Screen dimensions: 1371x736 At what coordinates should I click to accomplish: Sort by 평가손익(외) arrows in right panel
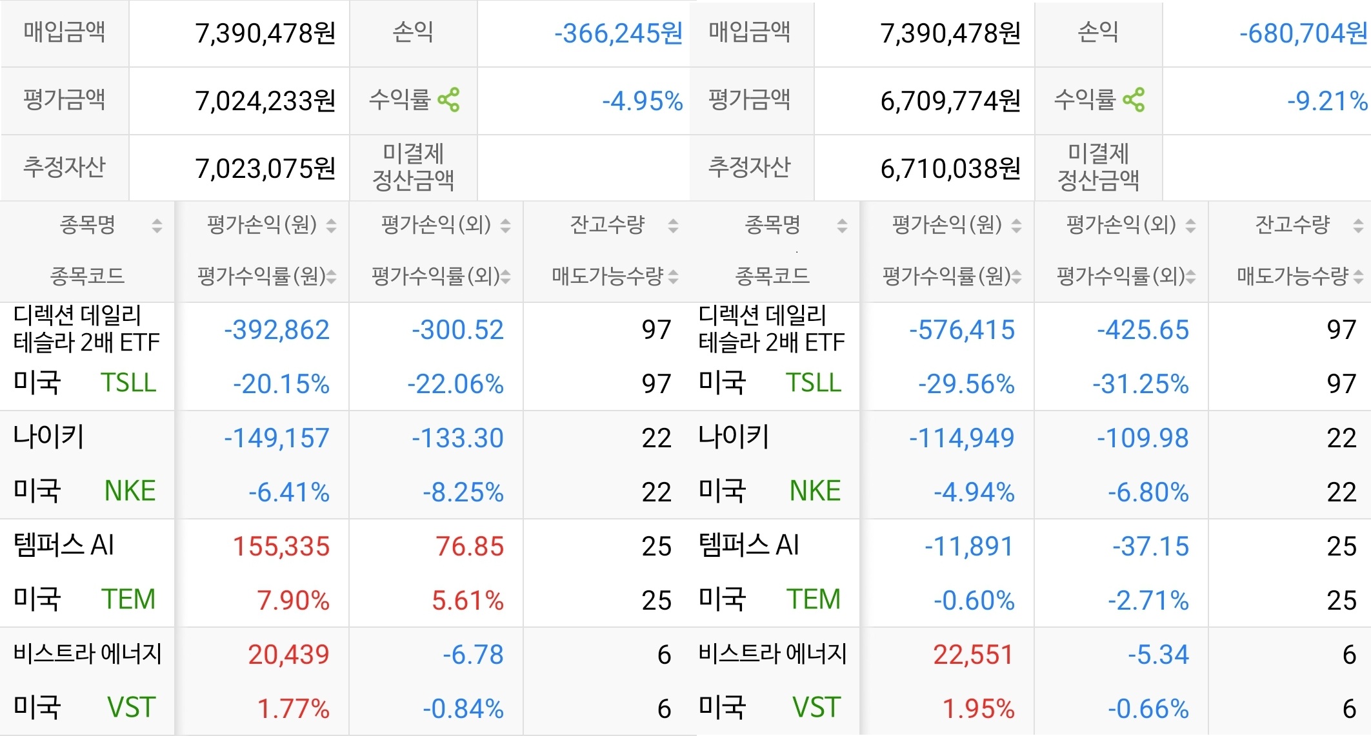(1191, 226)
